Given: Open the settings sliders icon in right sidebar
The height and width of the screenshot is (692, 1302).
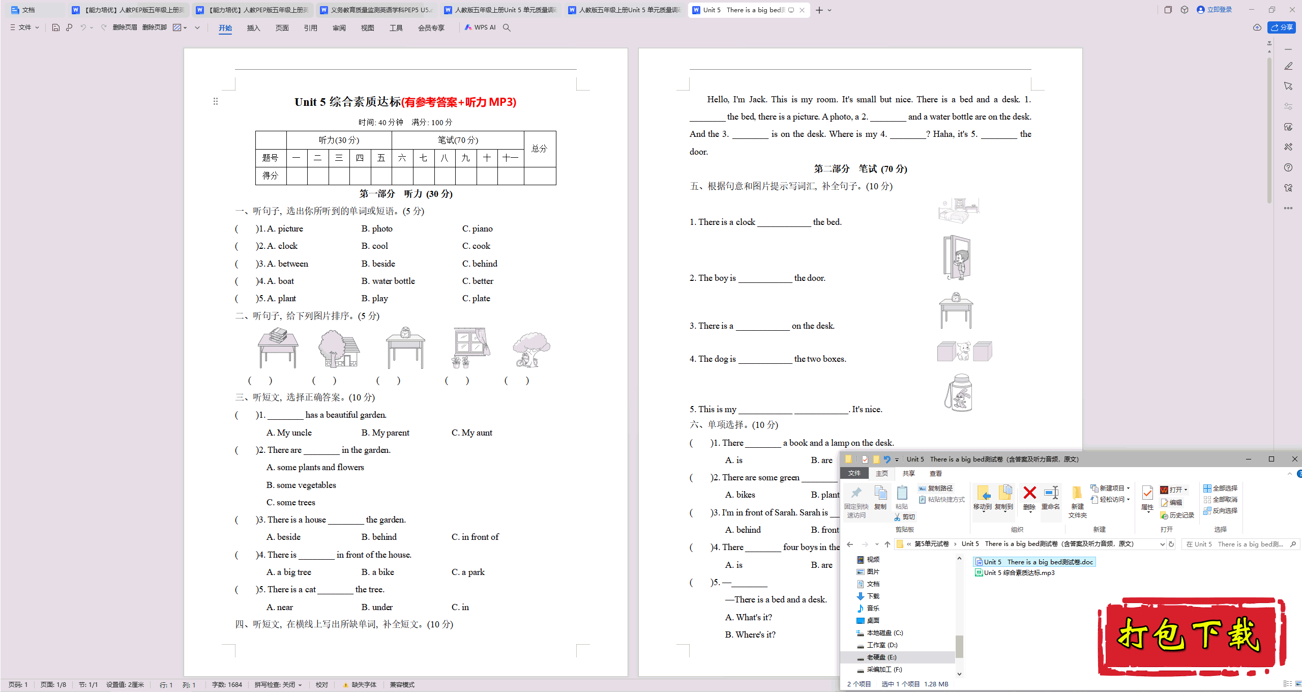Looking at the screenshot, I should [x=1288, y=106].
